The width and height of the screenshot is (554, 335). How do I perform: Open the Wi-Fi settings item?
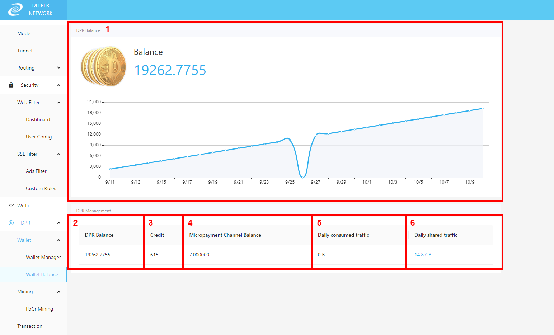[23, 206]
